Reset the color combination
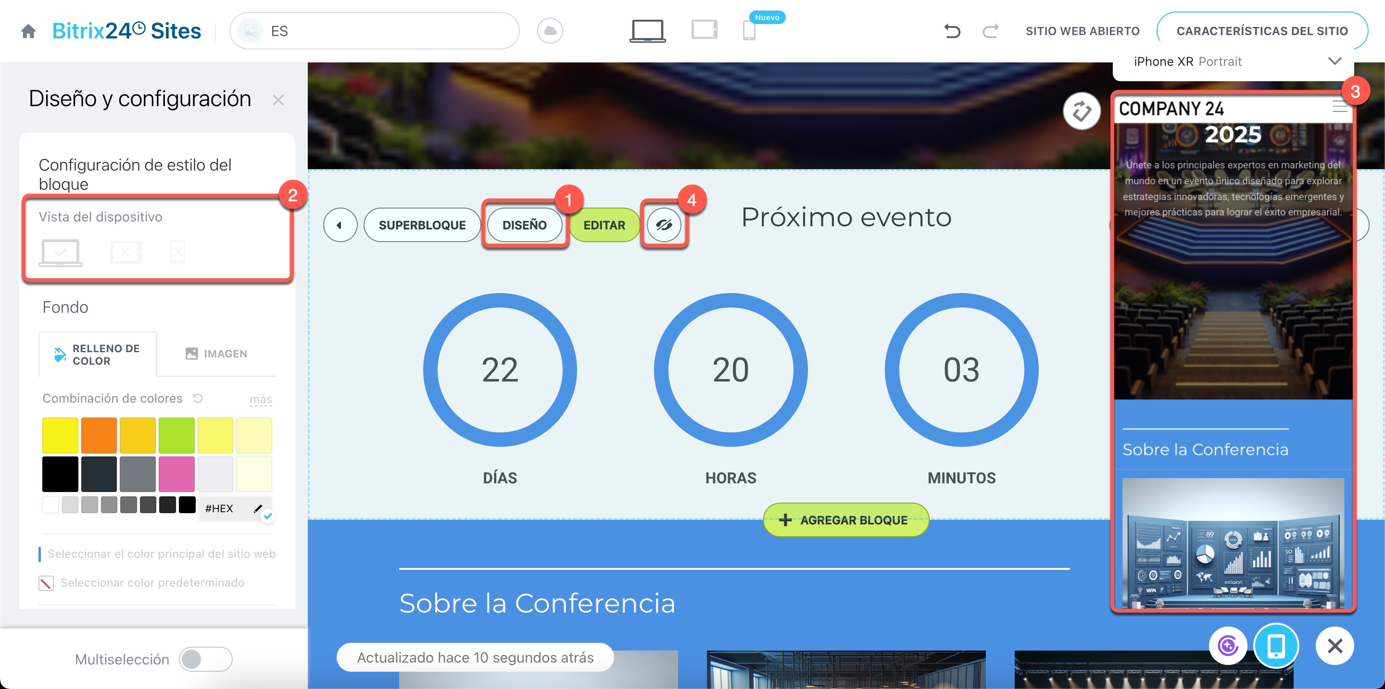This screenshot has height=689, width=1385. pyautogui.click(x=198, y=398)
